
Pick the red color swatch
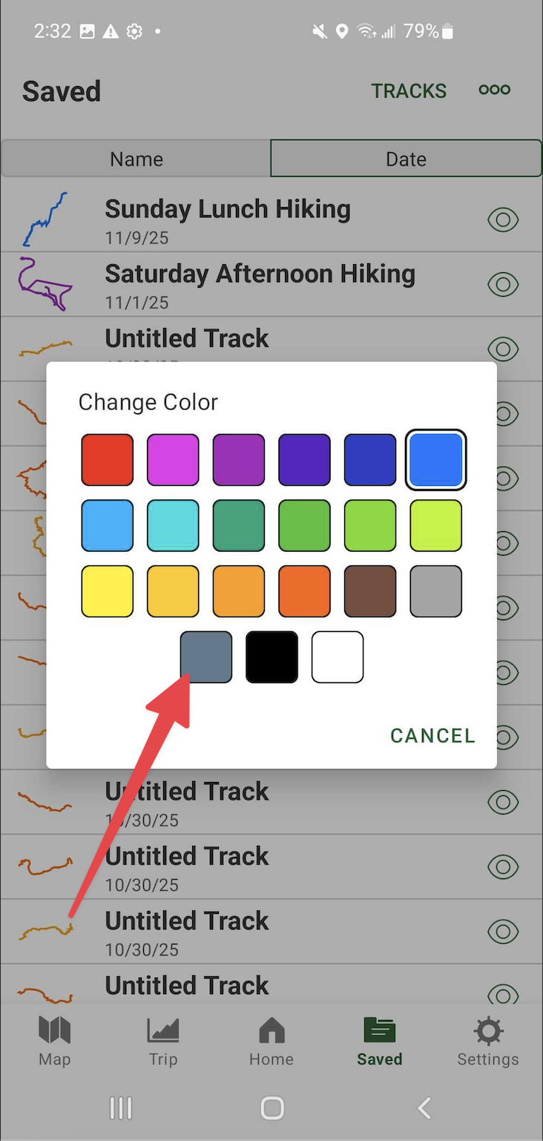108,460
